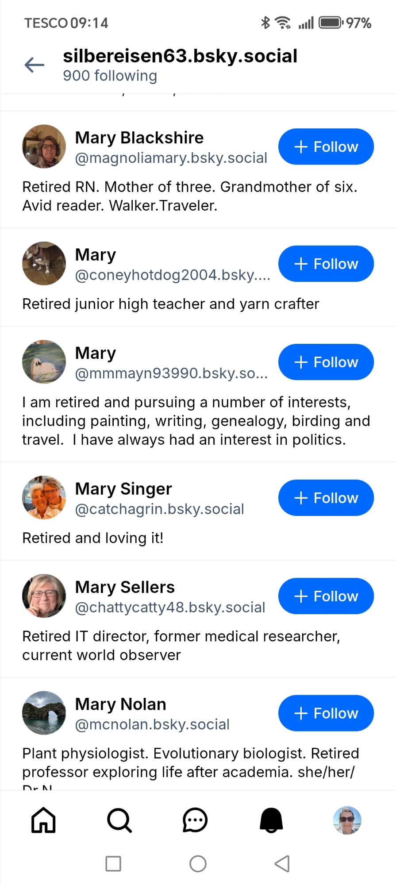Open your profile from the bottom bar avatar
The image size is (396, 885).
tap(347, 820)
